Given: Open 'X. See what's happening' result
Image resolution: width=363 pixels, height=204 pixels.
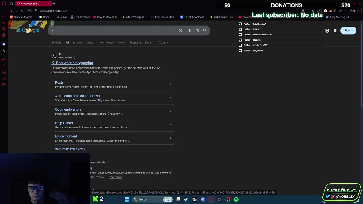Looking at the screenshot, I should [x=72, y=63].
